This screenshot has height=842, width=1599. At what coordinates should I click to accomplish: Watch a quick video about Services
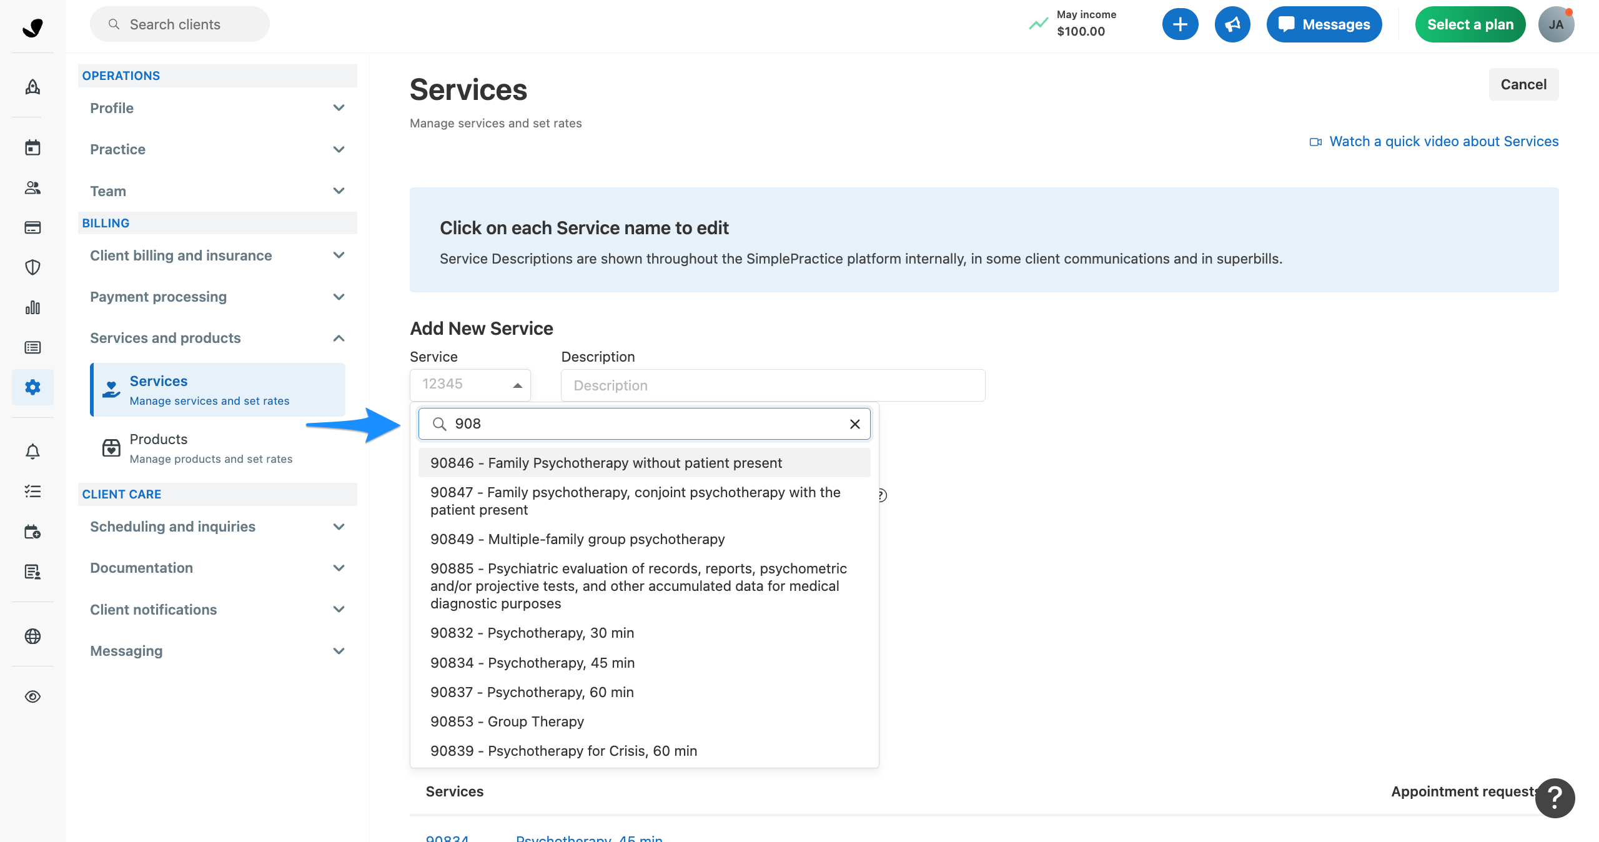1434,141
